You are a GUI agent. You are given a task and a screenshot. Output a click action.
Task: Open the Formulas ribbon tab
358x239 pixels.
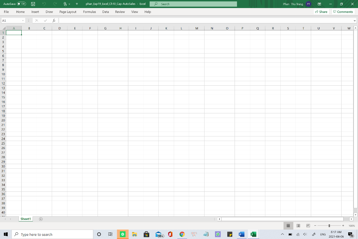pos(89,12)
